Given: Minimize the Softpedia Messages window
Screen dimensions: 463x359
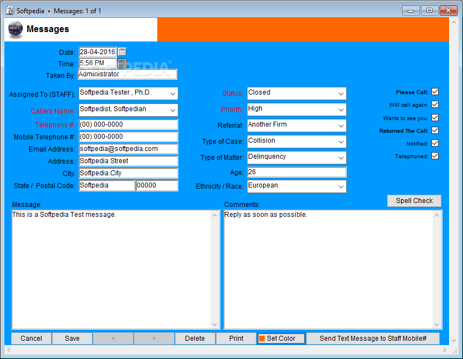Looking at the screenshot, I should point(410,11).
